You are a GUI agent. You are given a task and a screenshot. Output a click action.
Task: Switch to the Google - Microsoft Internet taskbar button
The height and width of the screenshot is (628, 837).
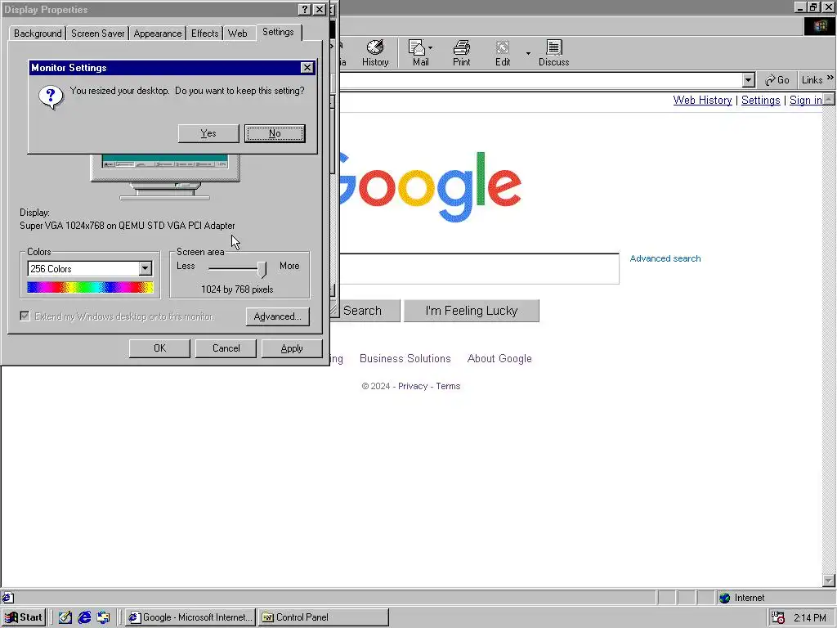point(191,617)
